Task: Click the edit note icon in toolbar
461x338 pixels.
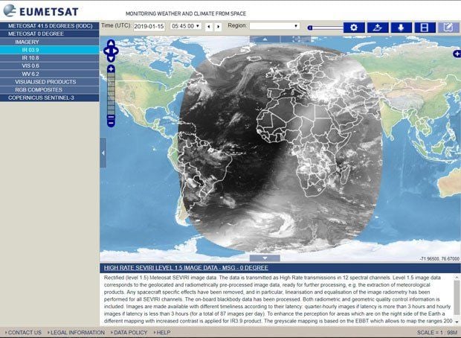Action: point(448,28)
